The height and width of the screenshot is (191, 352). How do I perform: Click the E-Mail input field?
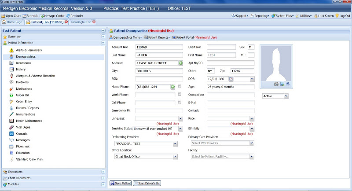pyautogui.click(x=231, y=103)
